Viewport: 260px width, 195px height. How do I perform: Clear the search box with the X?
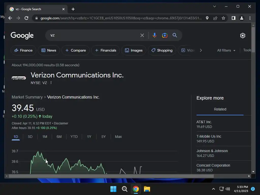click(x=142, y=35)
